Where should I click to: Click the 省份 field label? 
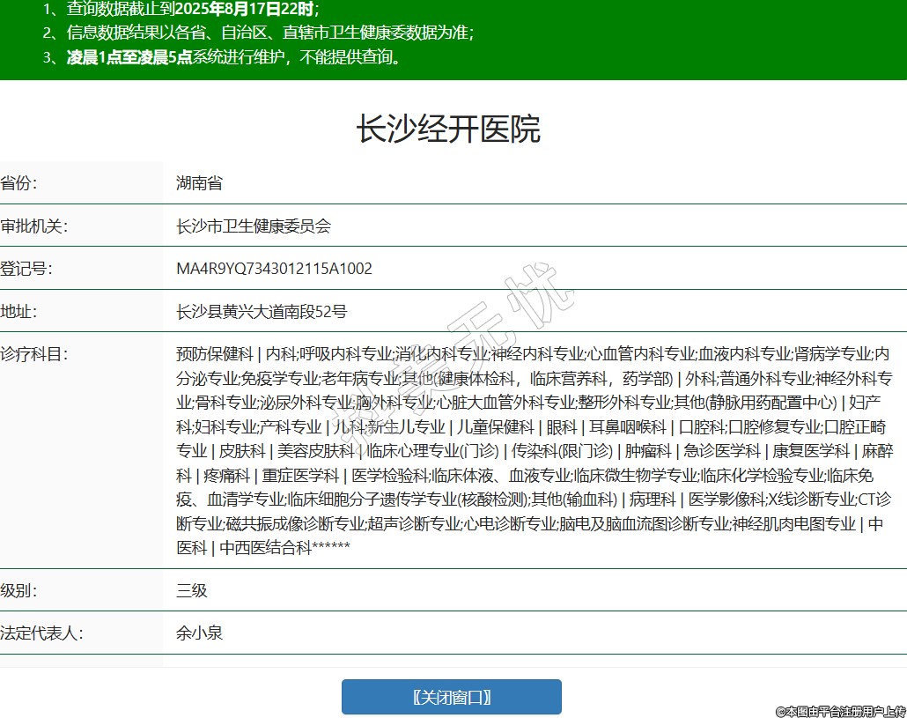click(x=19, y=183)
